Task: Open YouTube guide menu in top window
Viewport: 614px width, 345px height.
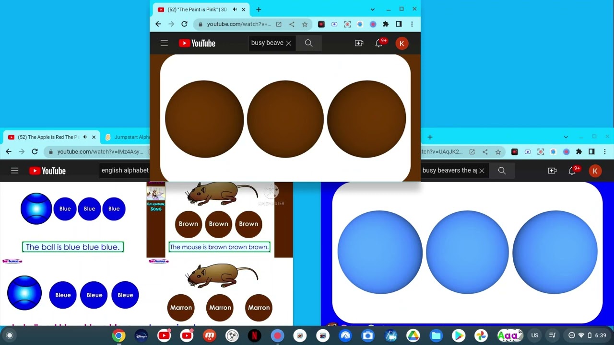Action: (164, 43)
